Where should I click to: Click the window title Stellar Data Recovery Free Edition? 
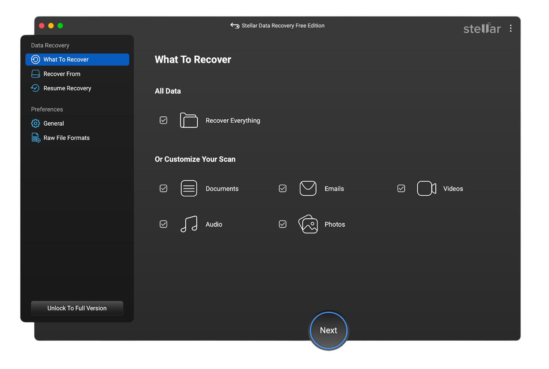point(283,26)
